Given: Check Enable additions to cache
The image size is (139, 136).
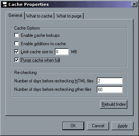Looking at the screenshot, I should point(16,44).
